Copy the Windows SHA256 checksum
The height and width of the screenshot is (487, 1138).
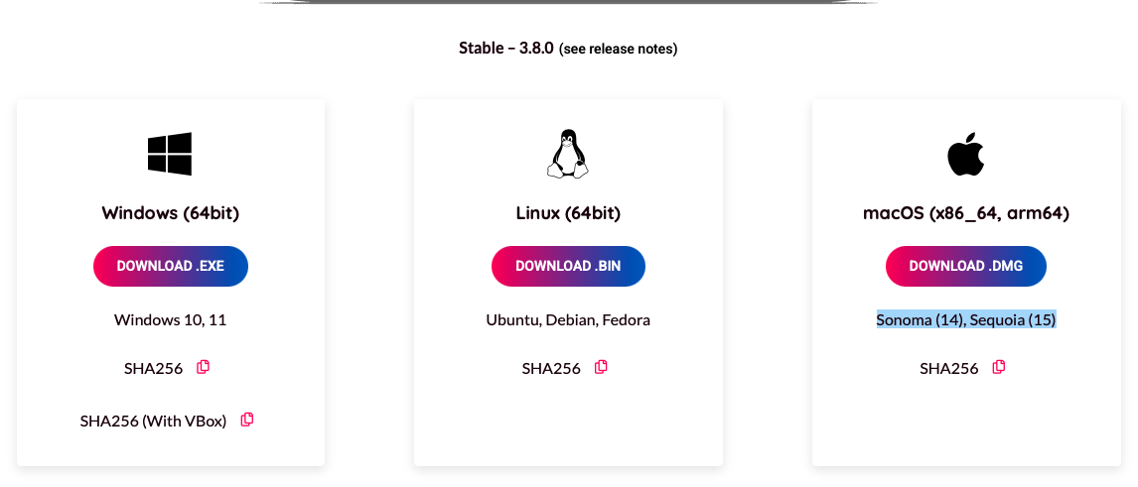tap(204, 367)
